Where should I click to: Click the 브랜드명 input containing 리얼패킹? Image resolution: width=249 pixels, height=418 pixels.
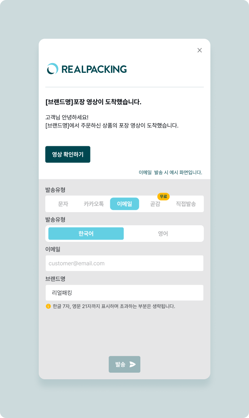(x=124, y=293)
